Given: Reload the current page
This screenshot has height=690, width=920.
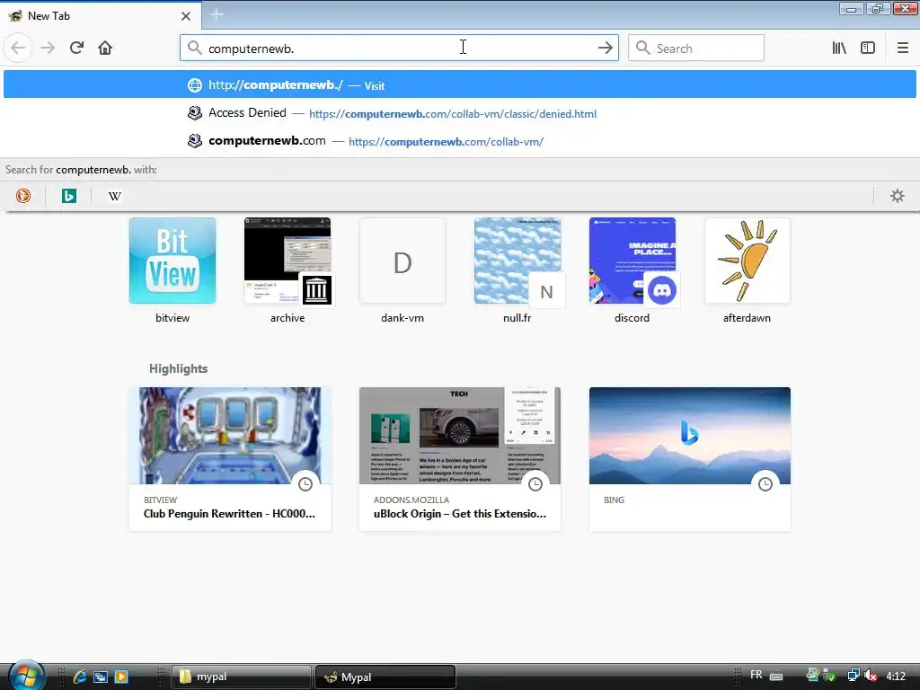Looking at the screenshot, I should coord(76,49).
